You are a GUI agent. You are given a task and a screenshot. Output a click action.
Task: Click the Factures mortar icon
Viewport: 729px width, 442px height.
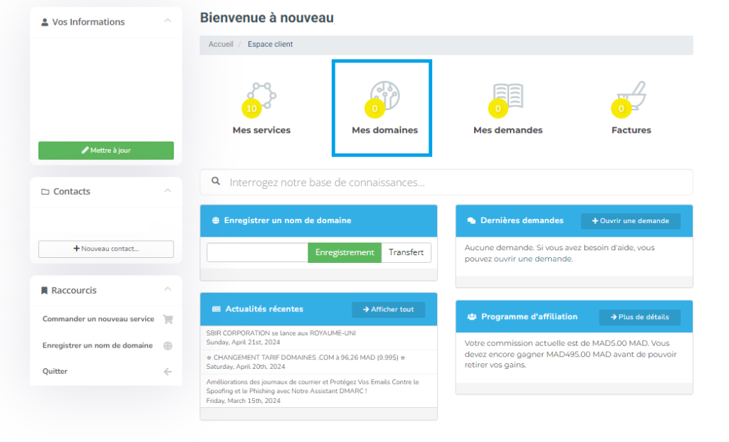pos(631,96)
